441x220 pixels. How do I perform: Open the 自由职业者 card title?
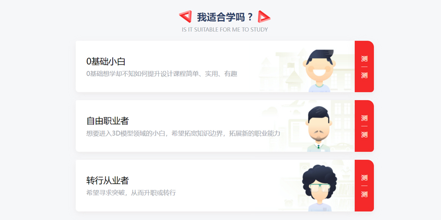(107, 121)
